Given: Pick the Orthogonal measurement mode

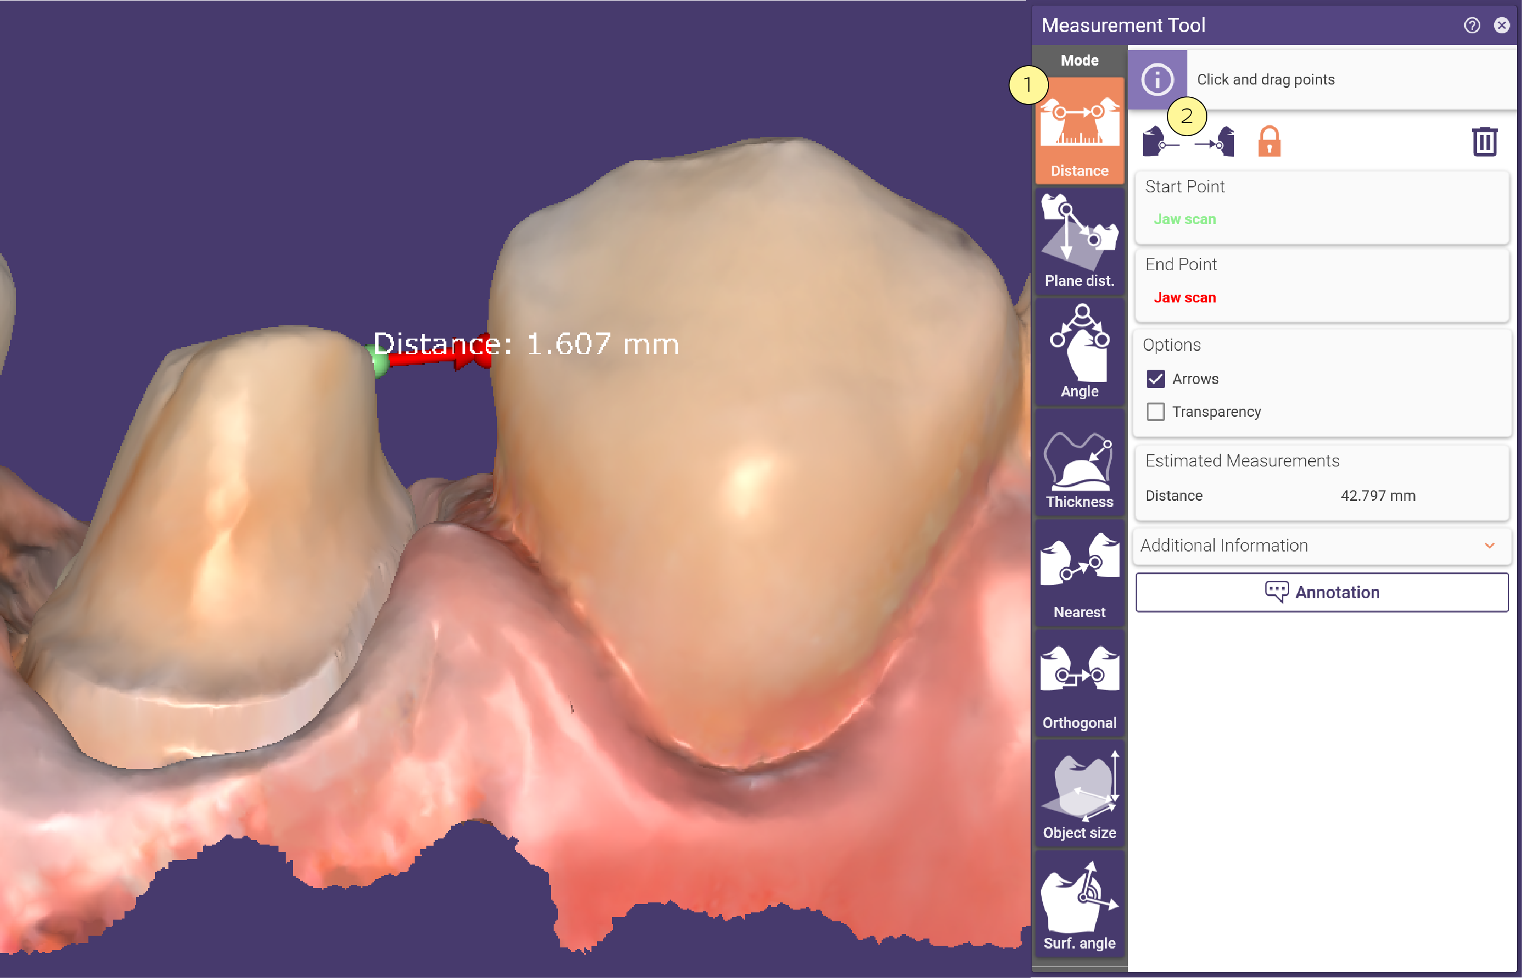Looking at the screenshot, I should pyautogui.click(x=1079, y=683).
